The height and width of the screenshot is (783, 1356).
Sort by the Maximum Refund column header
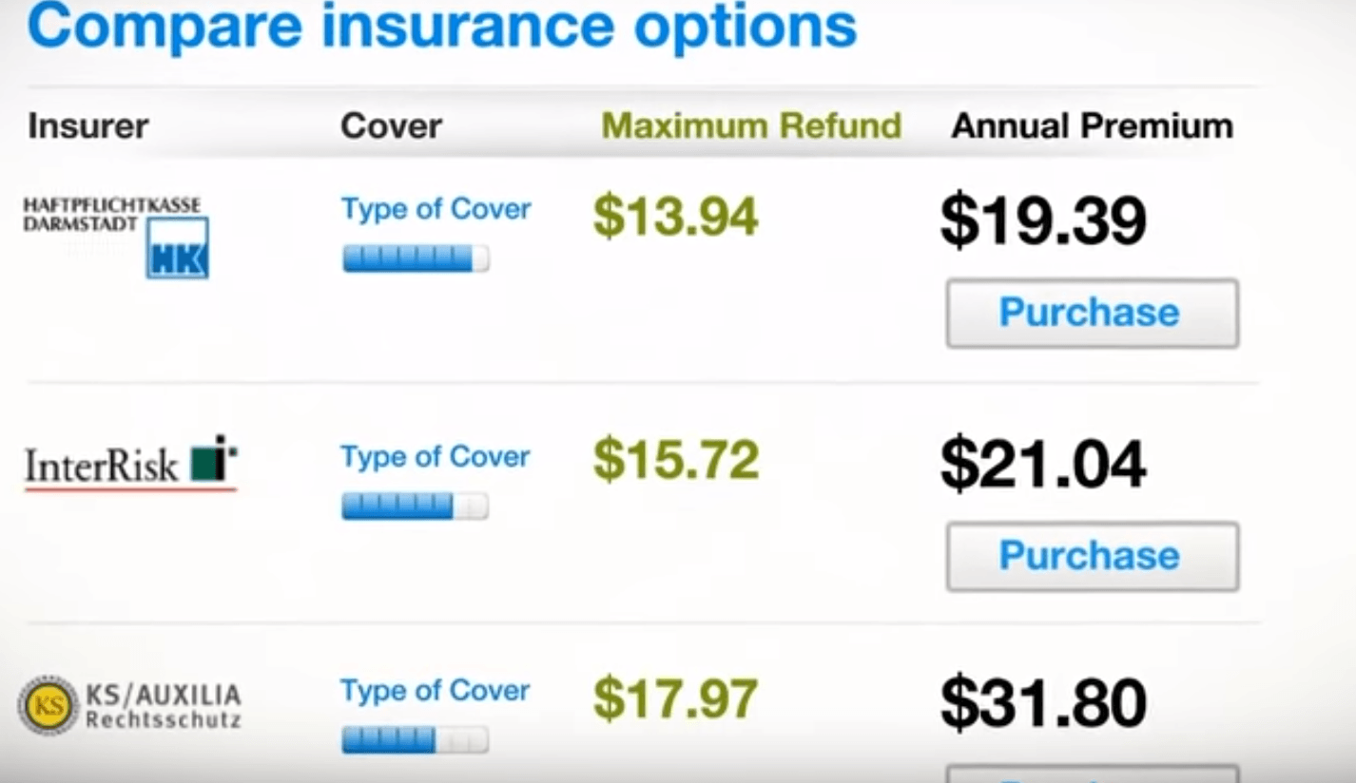point(751,126)
